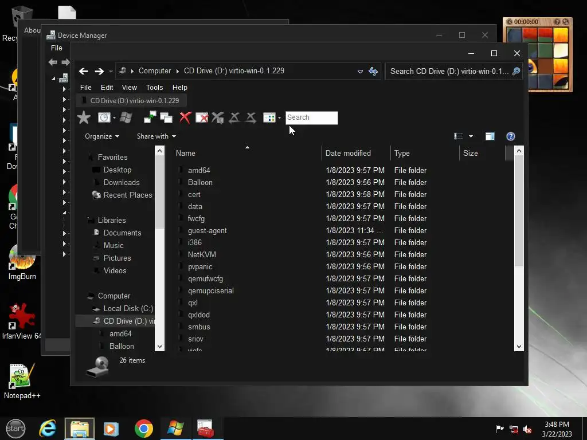Expand the more view options arrow
Screen dimensions: 587x440
[x=471, y=136]
